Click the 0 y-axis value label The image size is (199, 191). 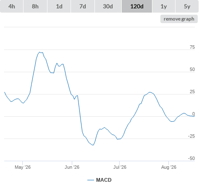(194, 114)
